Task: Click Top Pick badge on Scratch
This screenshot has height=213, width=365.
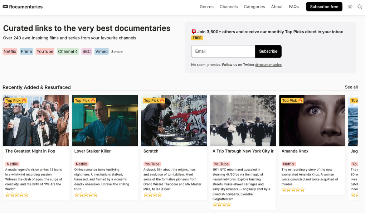Action: (154, 100)
